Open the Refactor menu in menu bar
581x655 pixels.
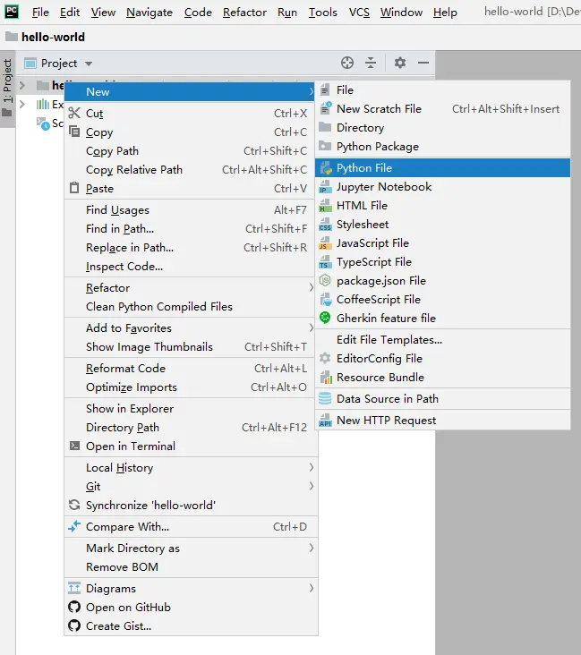coord(244,13)
